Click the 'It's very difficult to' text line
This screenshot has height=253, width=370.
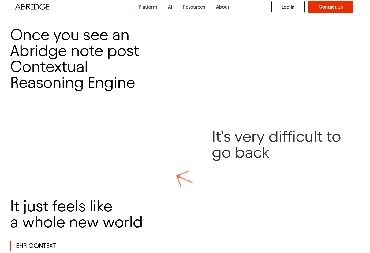click(x=276, y=136)
